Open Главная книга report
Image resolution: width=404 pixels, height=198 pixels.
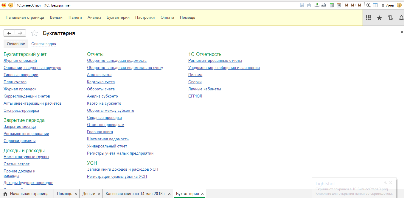(100, 132)
